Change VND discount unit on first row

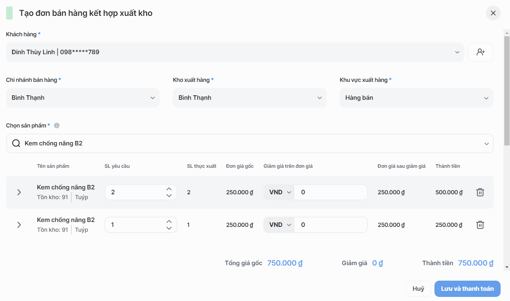279,192
